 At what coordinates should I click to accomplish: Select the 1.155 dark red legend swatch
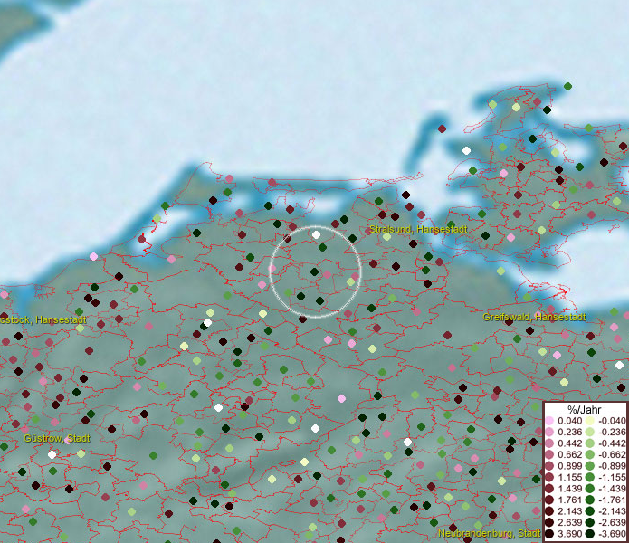[549, 477]
